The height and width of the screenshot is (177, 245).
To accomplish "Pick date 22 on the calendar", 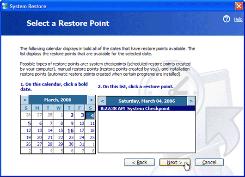I will [x=58, y=137].
